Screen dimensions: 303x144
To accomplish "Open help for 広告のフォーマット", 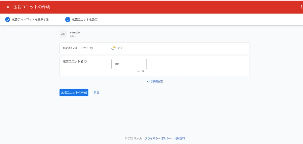I will click(91, 48).
